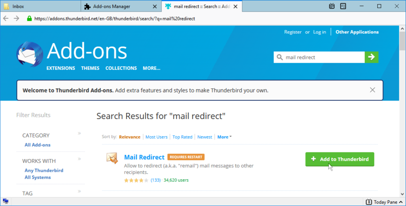Expand the More sort dropdown
This screenshot has height=206, width=406.
pyautogui.click(x=224, y=137)
